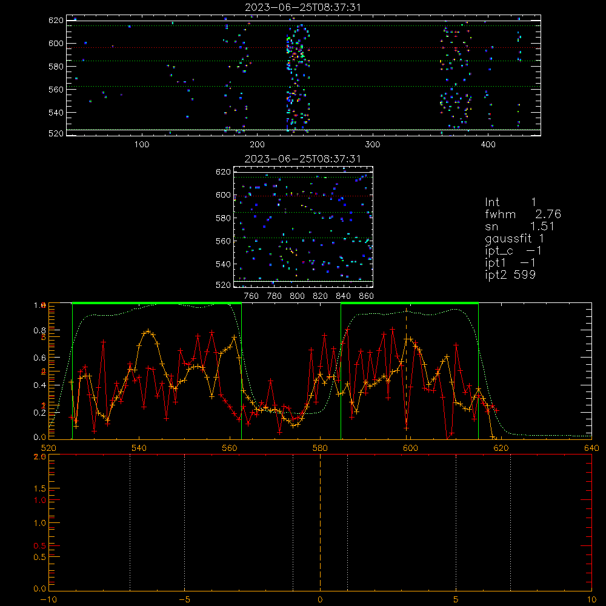This screenshot has width=606, height=606.
Task: Select the 'Int 1' readout
Action: (x=510, y=202)
